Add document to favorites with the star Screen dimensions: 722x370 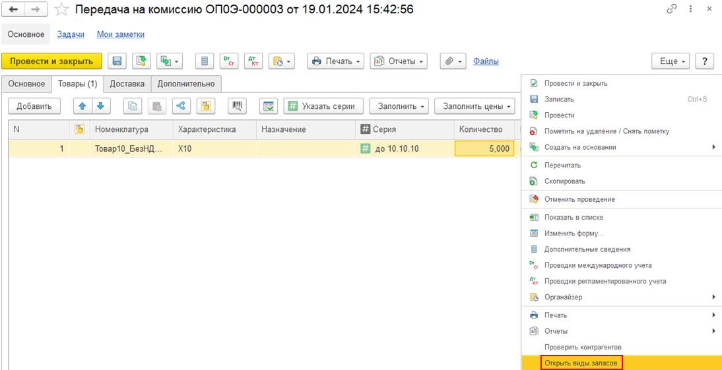pyautogui.click(x=61, y=10)
